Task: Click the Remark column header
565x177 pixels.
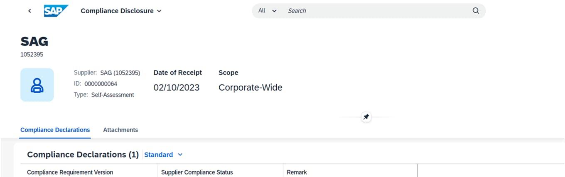Action: pos(297,172)
